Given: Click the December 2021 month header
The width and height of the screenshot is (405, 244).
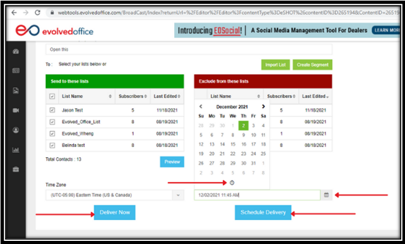Looking at the screenshot, I should tap(232, 107).
